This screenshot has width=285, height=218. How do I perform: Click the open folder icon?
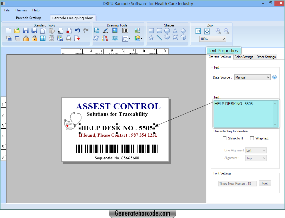(17, 31)
